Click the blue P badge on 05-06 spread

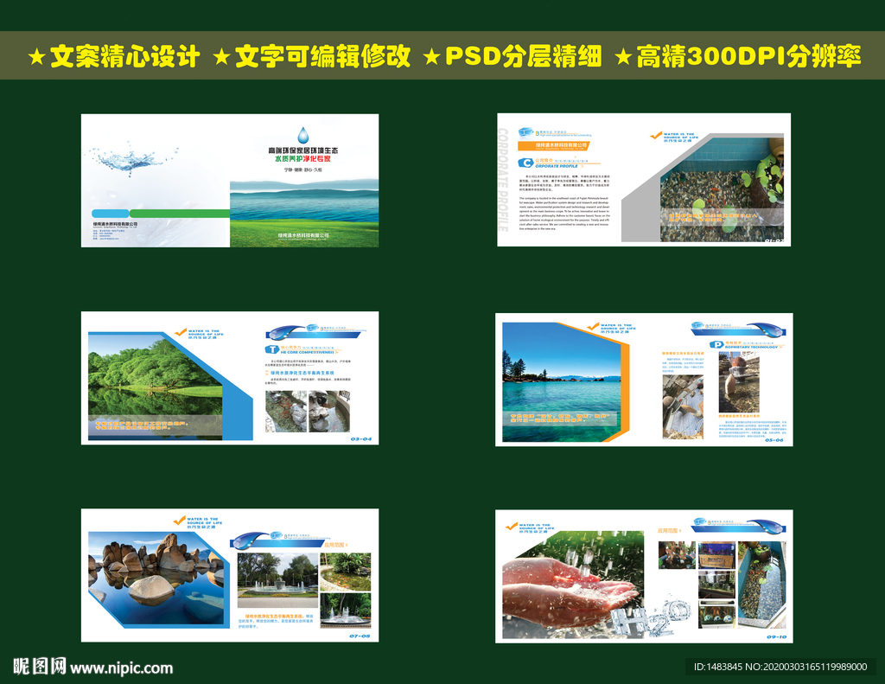coord(716,344)
